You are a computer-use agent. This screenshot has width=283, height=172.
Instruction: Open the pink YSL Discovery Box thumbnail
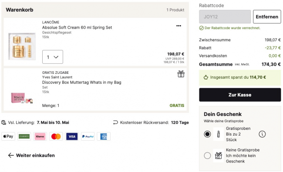[x=22, y=98]
